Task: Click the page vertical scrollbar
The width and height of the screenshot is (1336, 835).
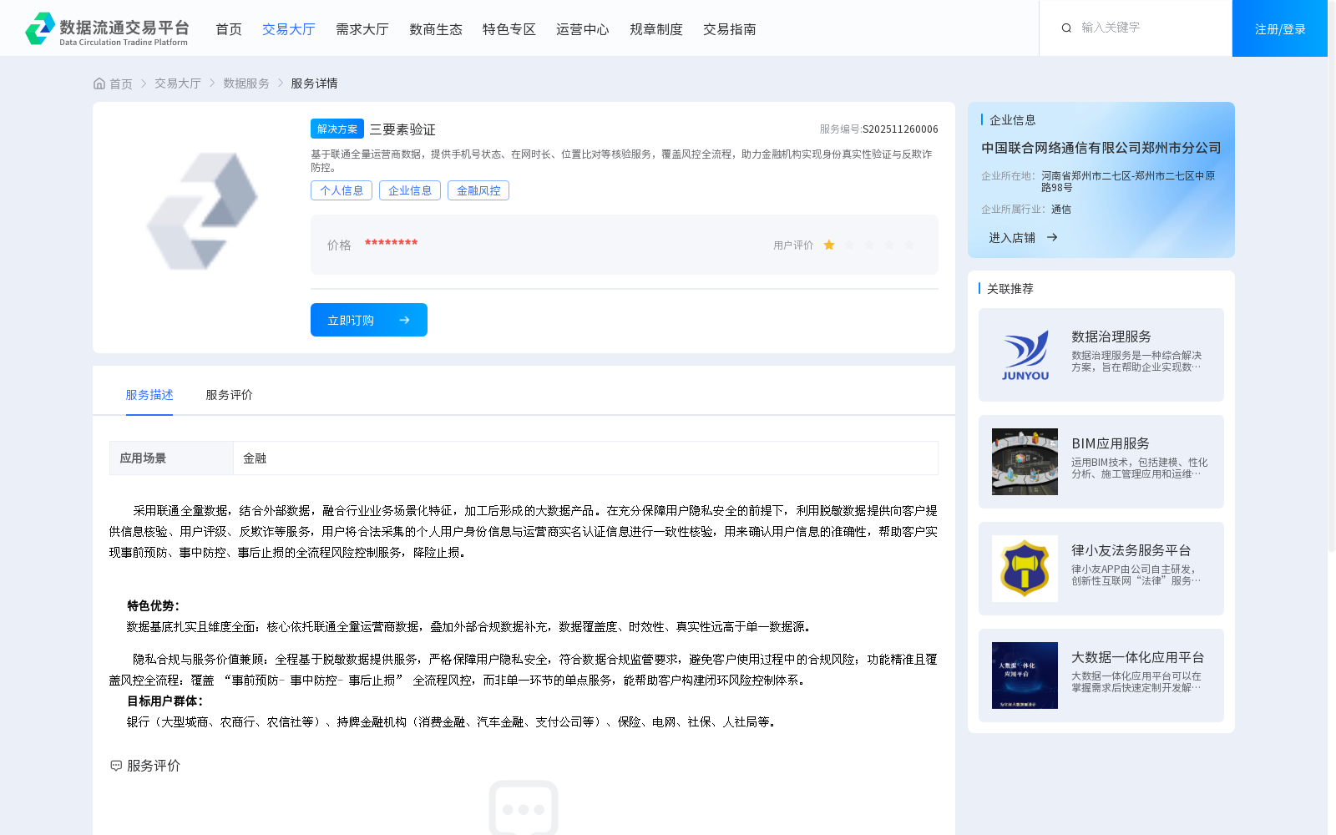Action: [x=1332, y=276]
